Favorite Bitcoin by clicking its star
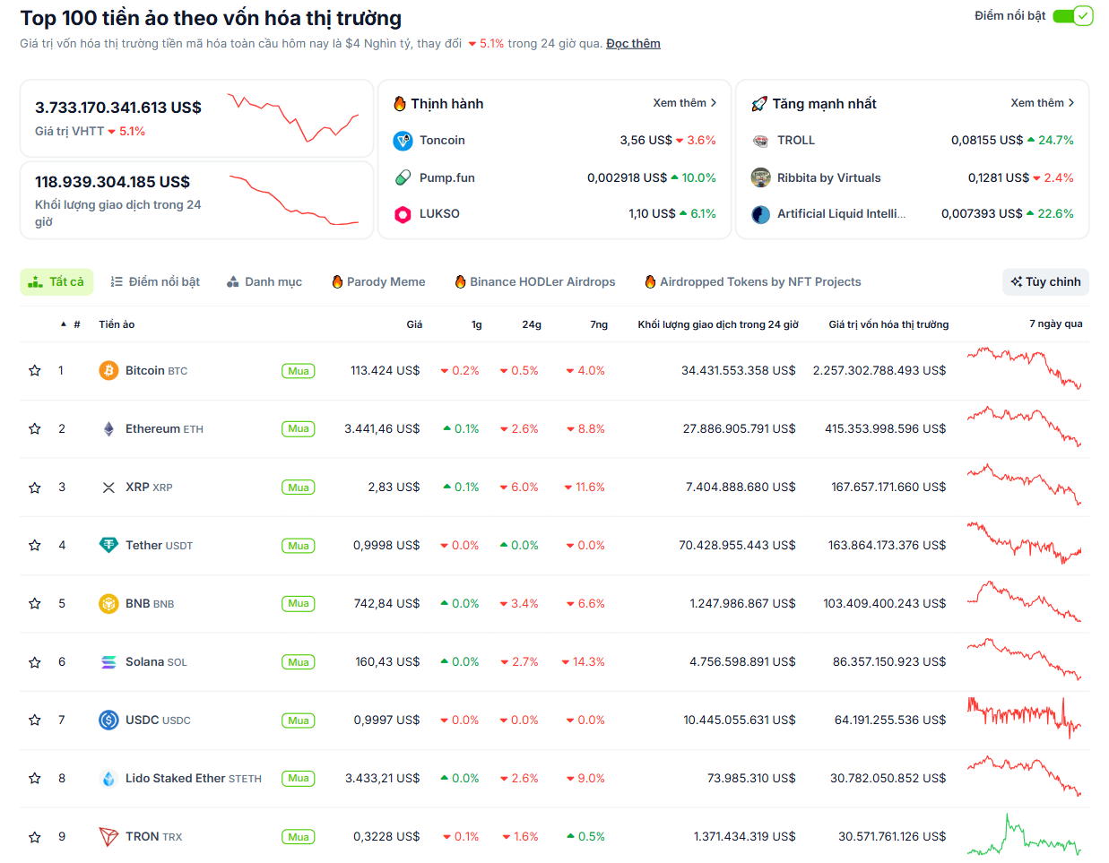 pos(34,369)
